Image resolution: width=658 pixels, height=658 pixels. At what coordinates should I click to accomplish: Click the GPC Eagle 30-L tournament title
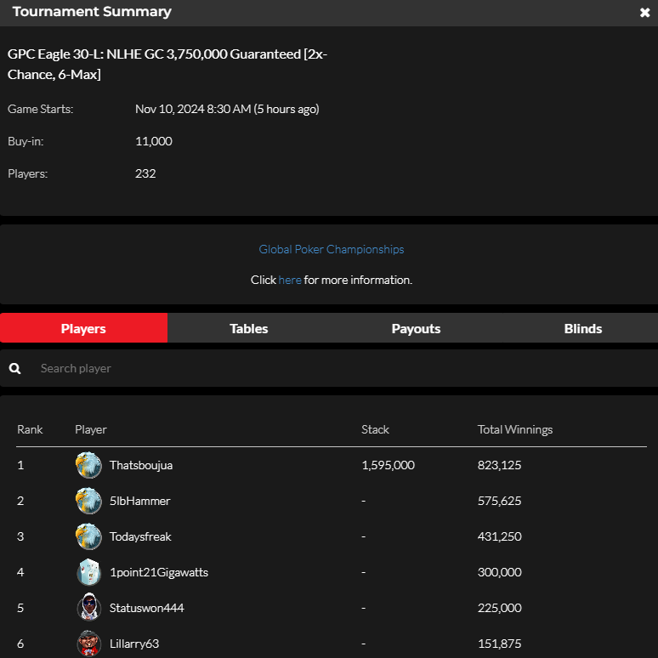(167, 65)
